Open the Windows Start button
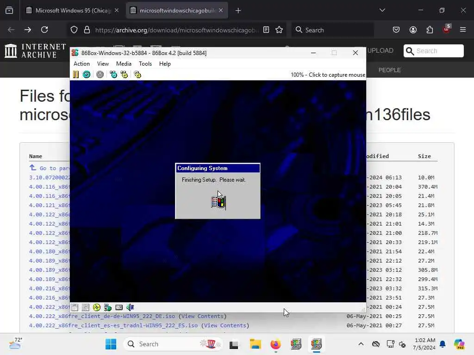The width and height of the screenshot is (474, 355). pos(111,344)
